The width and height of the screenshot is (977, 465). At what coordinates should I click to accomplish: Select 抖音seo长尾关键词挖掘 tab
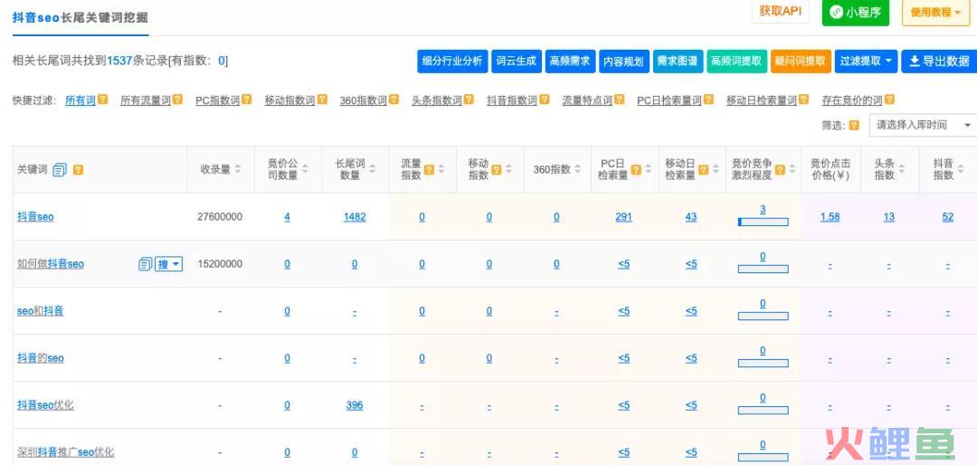click(x=81, y=17)
